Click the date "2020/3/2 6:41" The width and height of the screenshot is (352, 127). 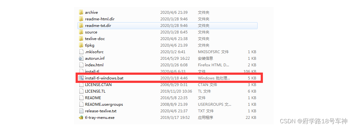point(173,52)
